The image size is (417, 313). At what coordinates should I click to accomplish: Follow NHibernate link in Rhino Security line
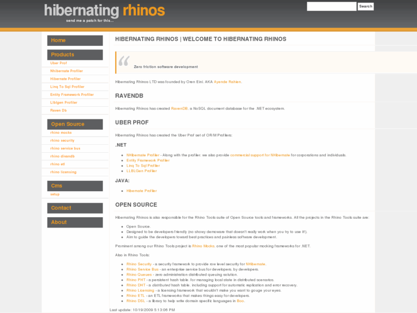255,264
